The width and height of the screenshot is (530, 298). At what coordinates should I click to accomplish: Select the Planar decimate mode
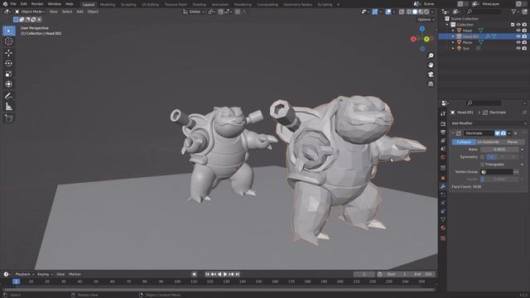(x=513, y=142)
